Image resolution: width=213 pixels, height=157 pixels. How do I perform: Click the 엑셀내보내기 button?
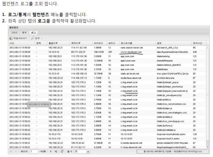(x=18, y=38)
